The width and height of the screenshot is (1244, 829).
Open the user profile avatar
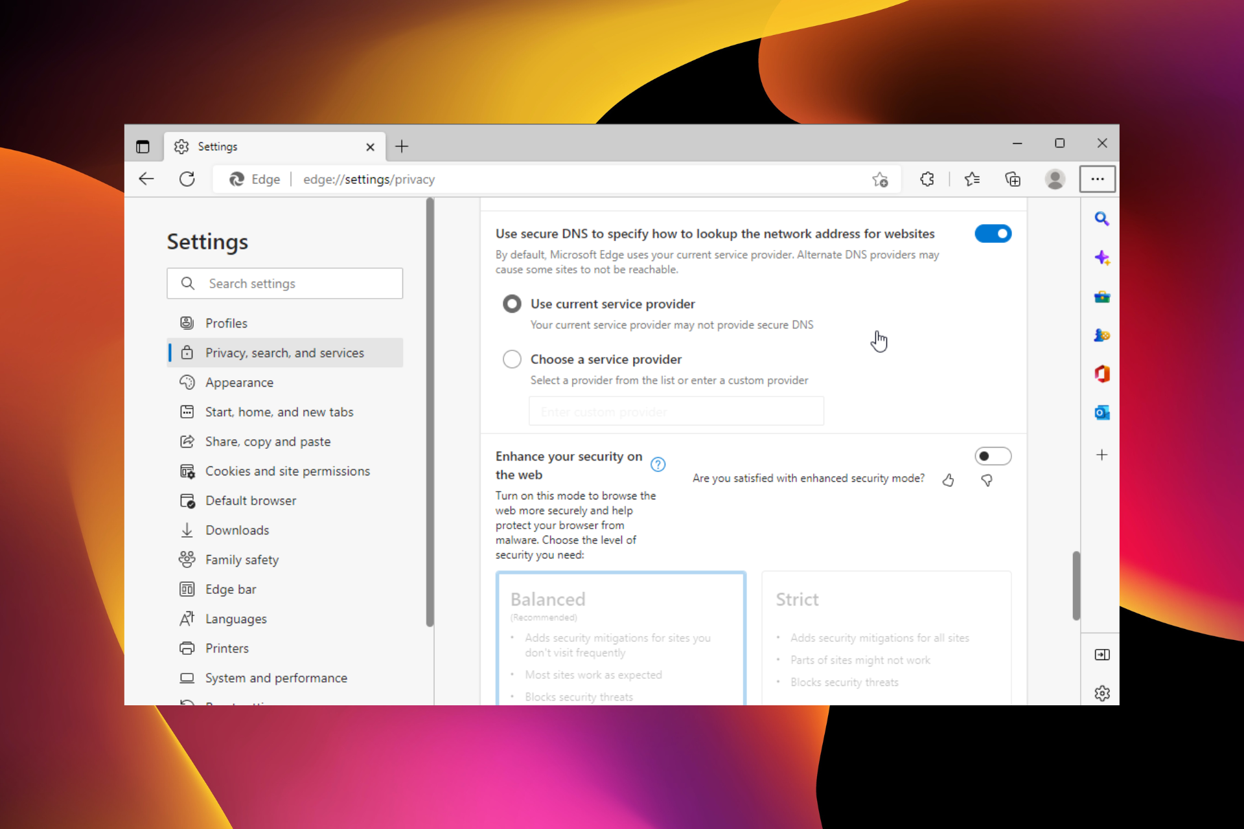point(1055,179)
